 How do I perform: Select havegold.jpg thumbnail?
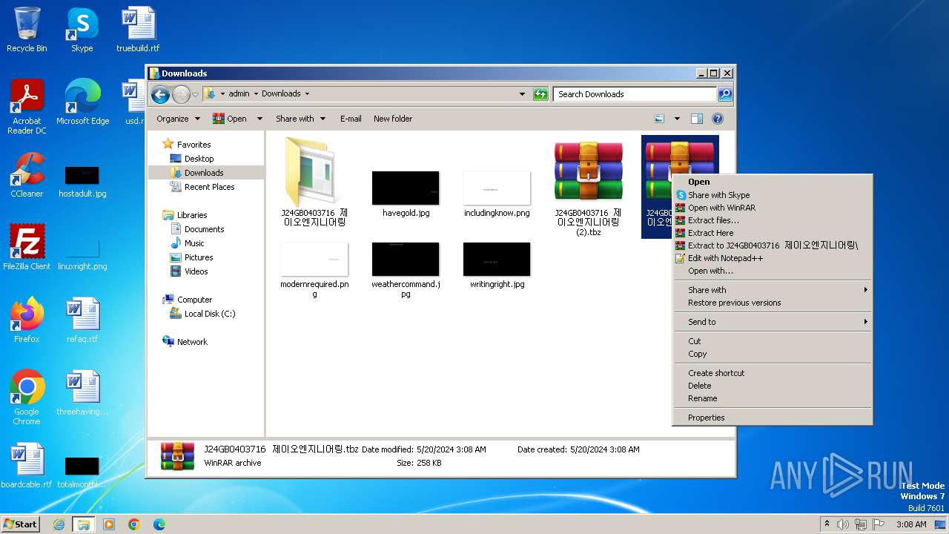(x=406, y=194)
